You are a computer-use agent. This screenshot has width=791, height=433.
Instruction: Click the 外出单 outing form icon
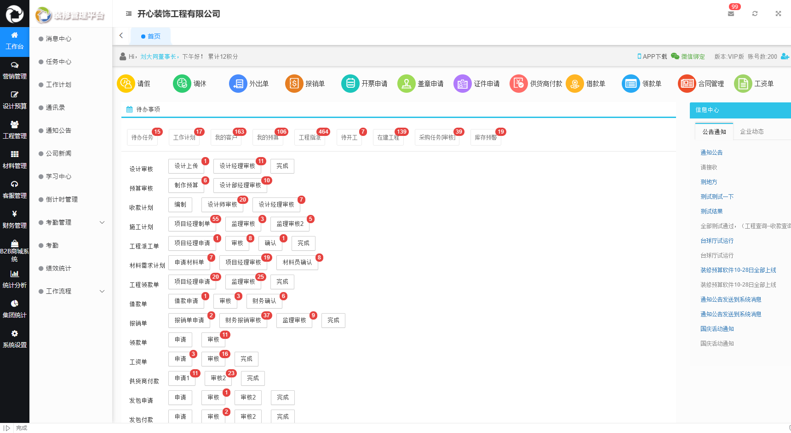[238, 84]
